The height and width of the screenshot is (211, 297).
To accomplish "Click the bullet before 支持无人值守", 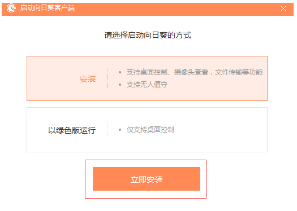I will coord(120,85).
